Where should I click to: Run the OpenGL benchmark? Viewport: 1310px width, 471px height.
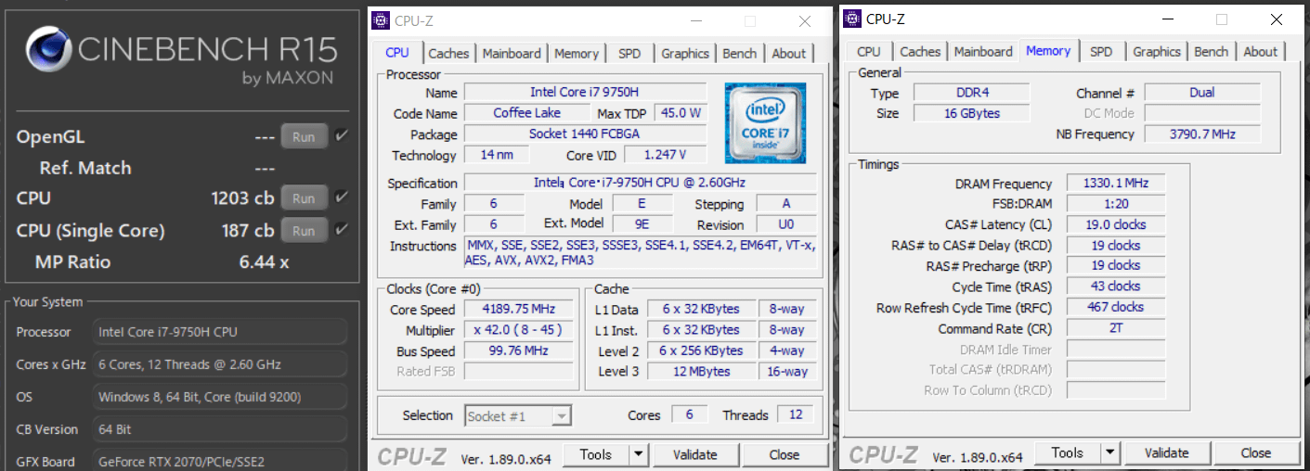coord(304,136)
